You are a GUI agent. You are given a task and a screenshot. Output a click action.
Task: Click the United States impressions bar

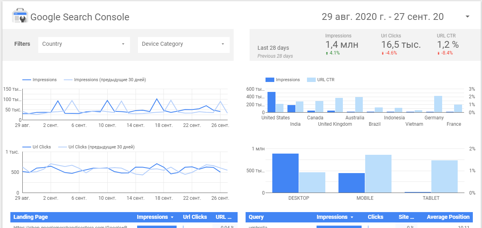(x=271, y=102)
